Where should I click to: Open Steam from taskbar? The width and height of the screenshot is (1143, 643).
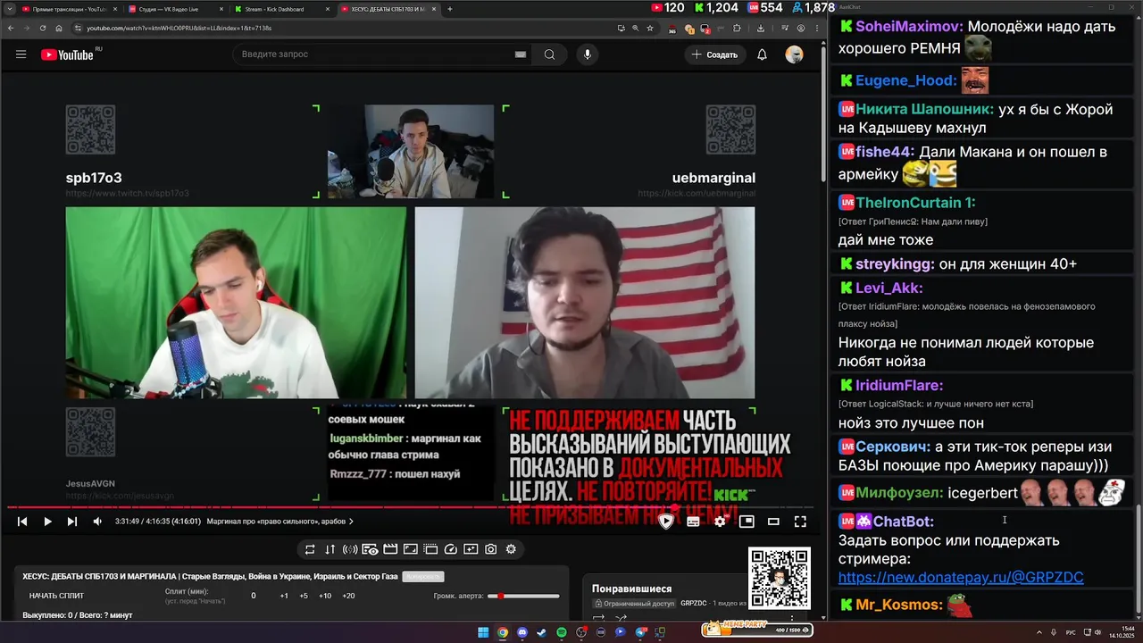(542, 632)
